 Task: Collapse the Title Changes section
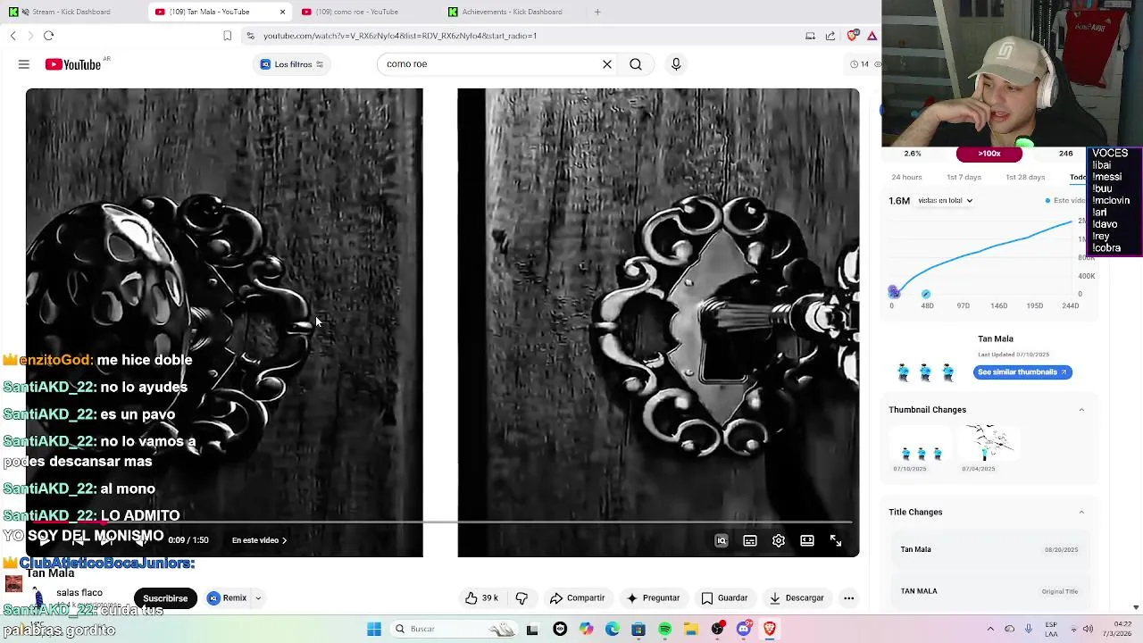[x=1081, y=512]
